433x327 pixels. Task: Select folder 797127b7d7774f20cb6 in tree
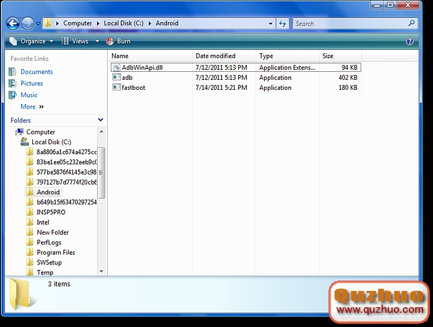(67, 182)
